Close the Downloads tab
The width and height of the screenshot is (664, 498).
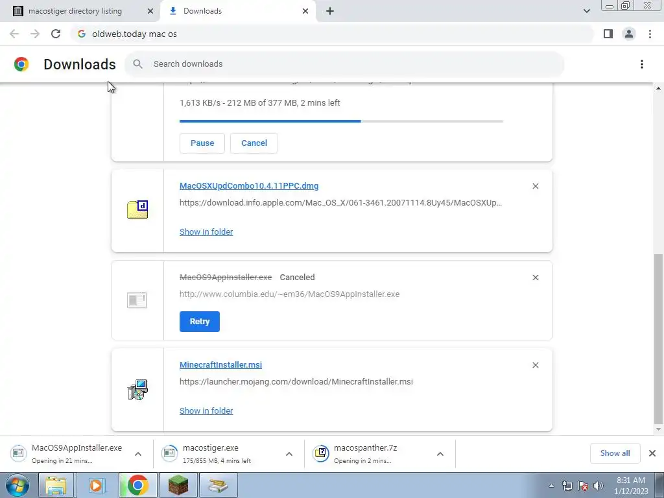coord(305,11)
